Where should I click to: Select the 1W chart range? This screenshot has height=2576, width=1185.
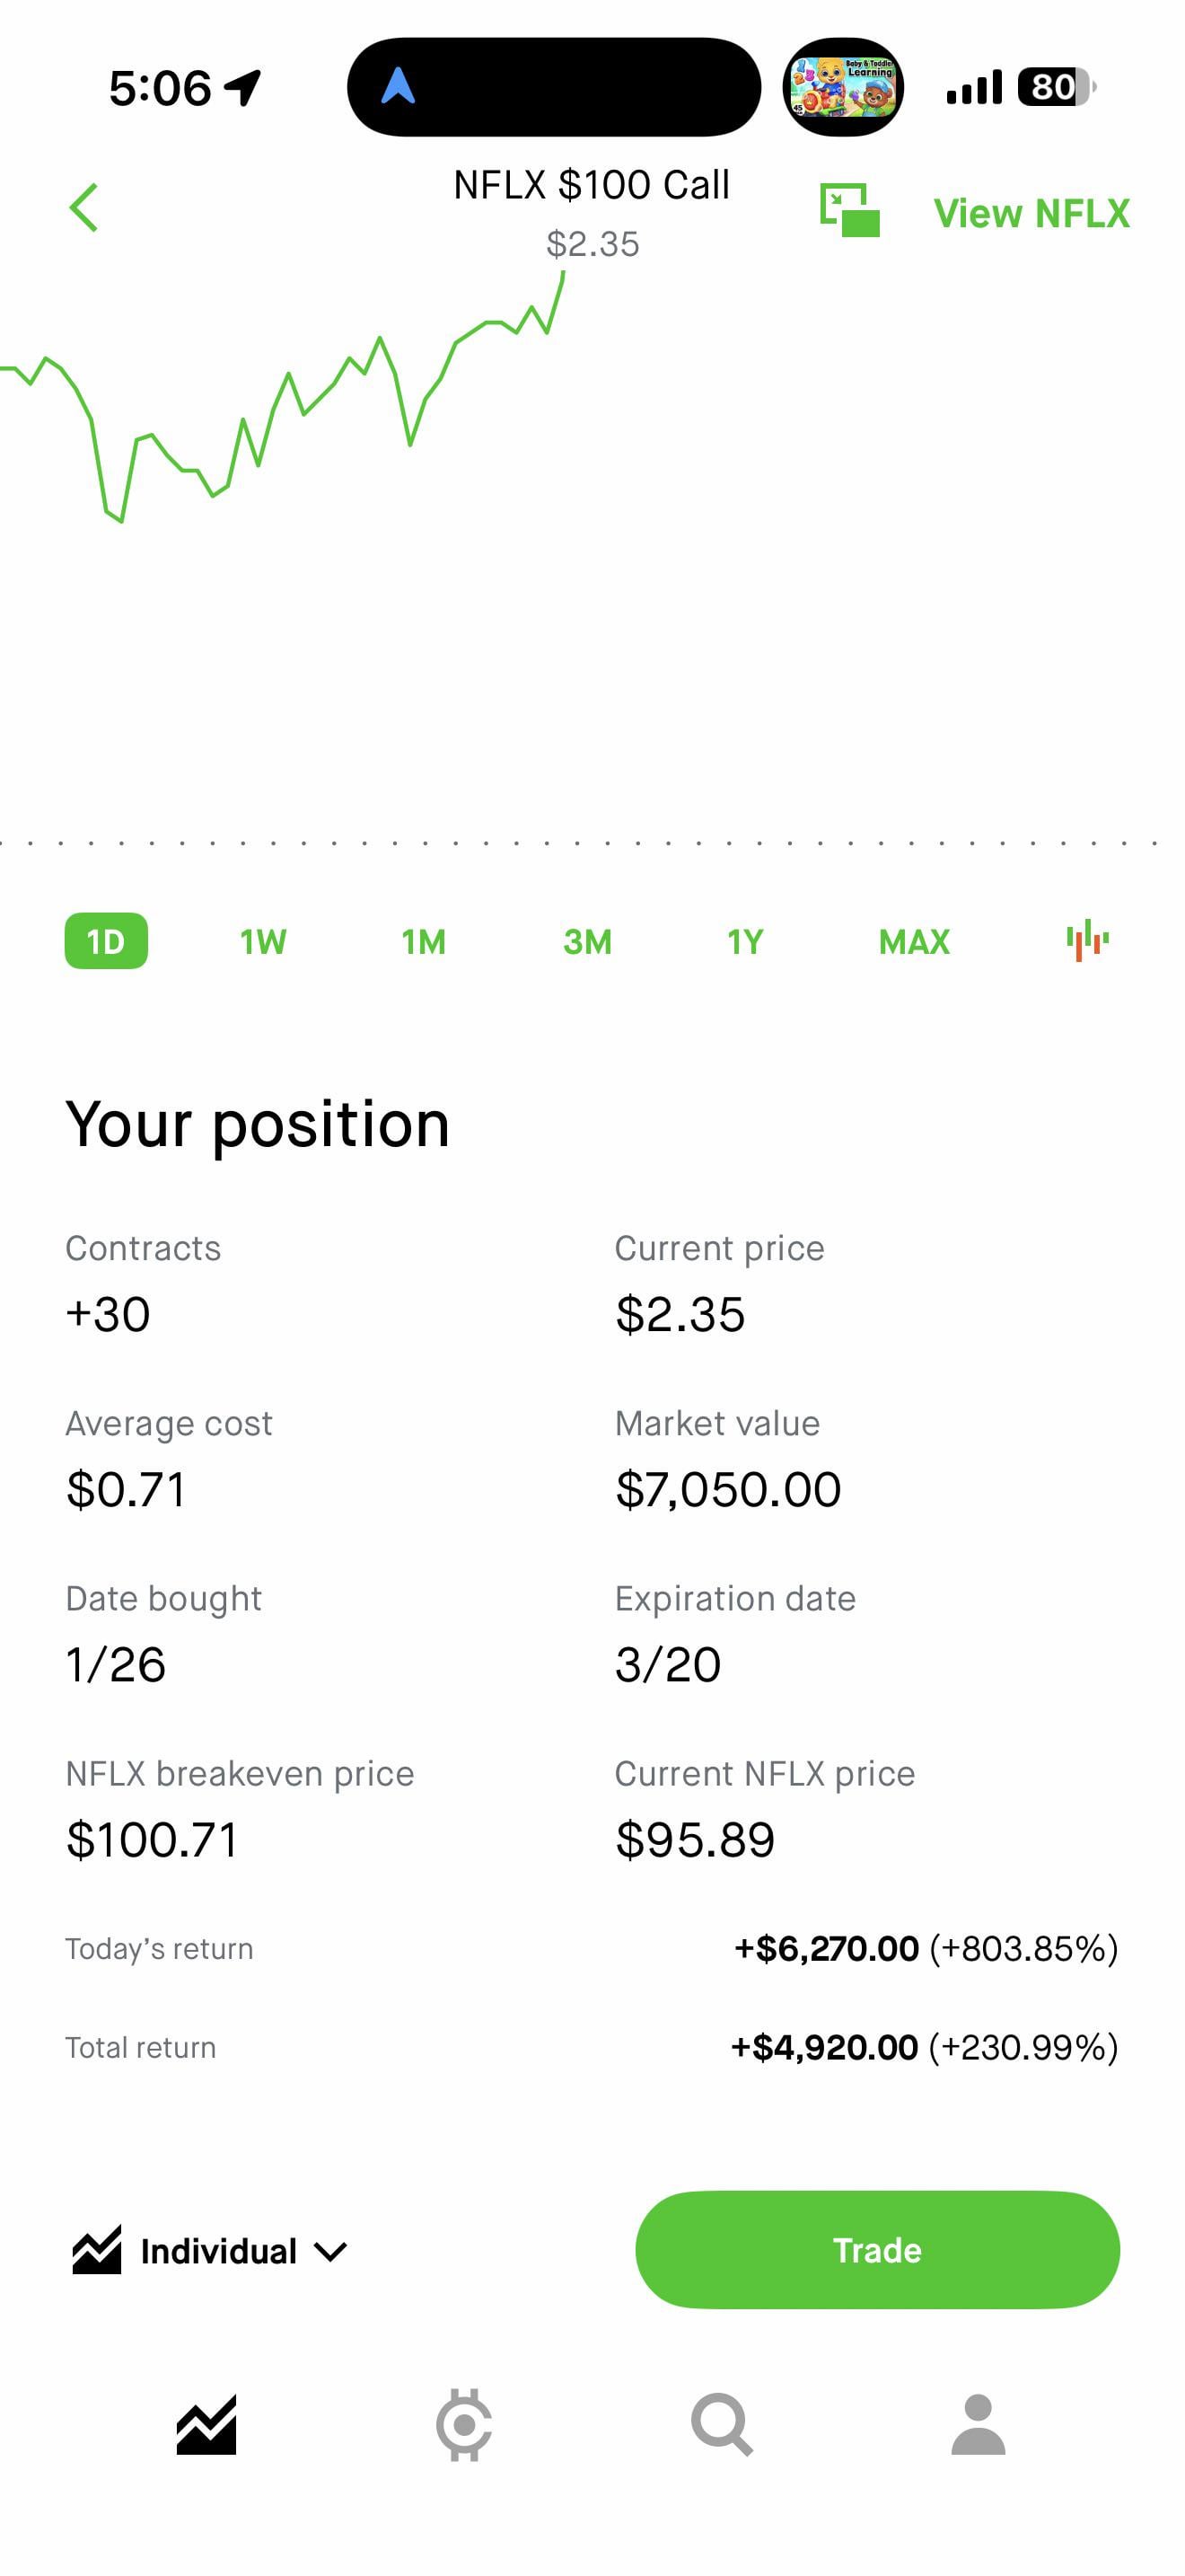263,941
